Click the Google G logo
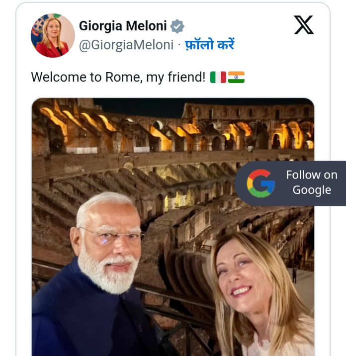The image size is (346, 356). coord(261,183)
